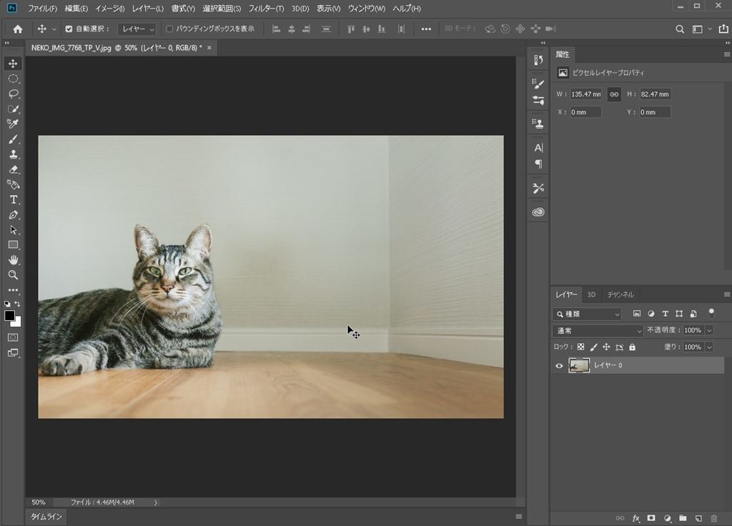Select the Hand tool
This screenshot has width=732, height=526.
[x=13, y=259]
